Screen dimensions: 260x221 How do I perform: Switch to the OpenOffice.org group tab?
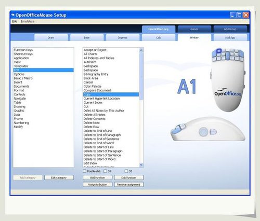[158, 29]
